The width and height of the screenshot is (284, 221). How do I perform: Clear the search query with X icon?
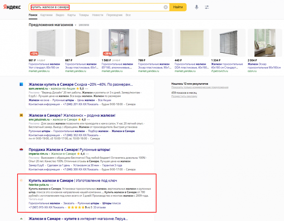click(x=166, y=7)
